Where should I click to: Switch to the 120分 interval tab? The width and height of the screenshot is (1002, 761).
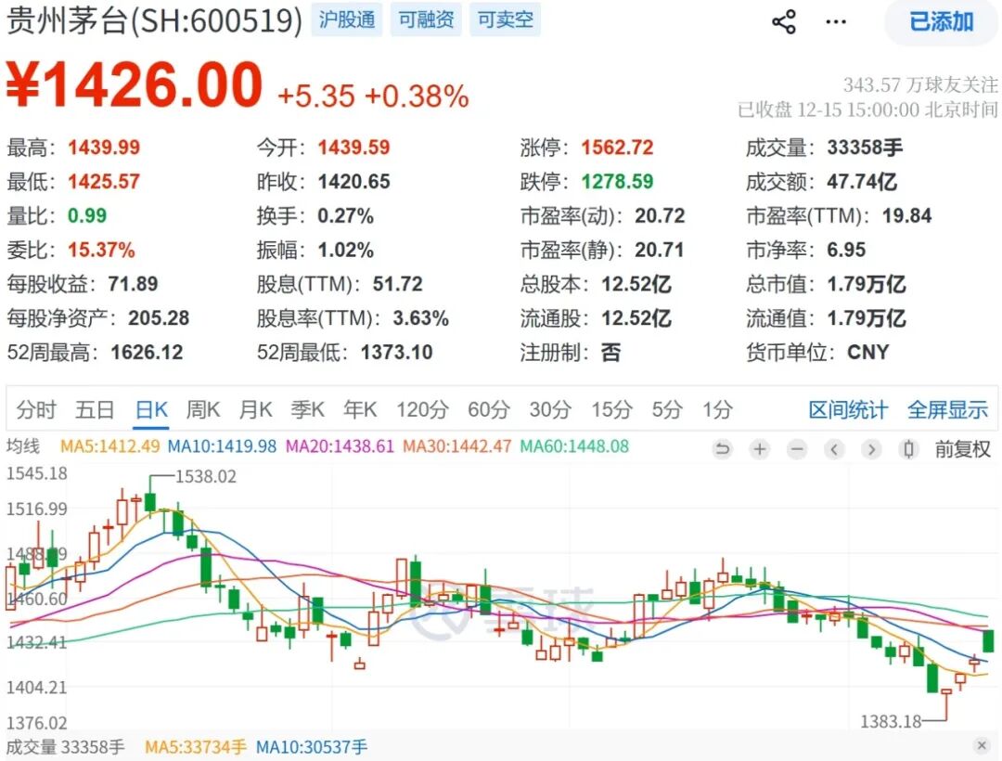[x=422, y=409]
